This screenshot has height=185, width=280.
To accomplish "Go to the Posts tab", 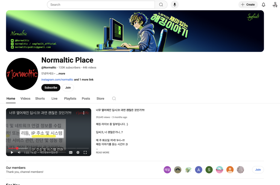I will (86, 99).
